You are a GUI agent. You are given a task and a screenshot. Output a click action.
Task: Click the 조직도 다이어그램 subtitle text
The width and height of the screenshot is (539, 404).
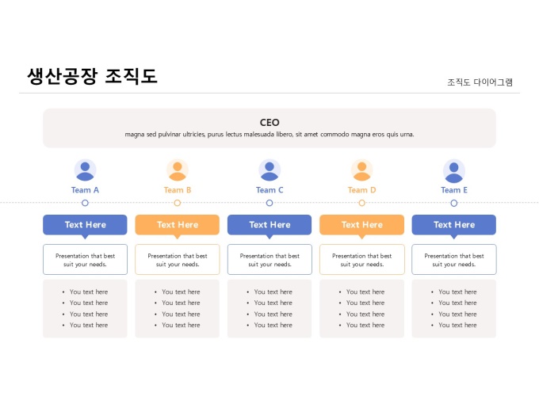tap(480, 82)
